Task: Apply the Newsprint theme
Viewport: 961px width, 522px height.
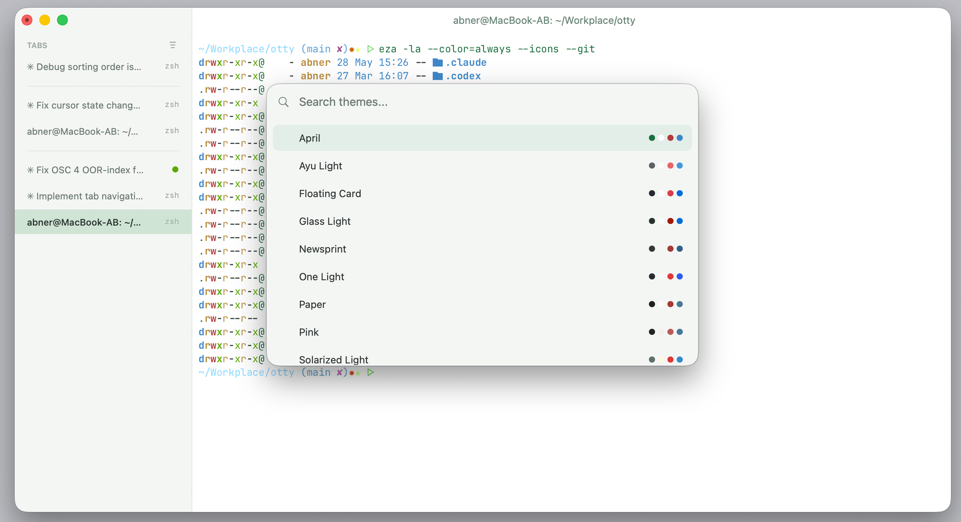Action: (x=482, y=249)
